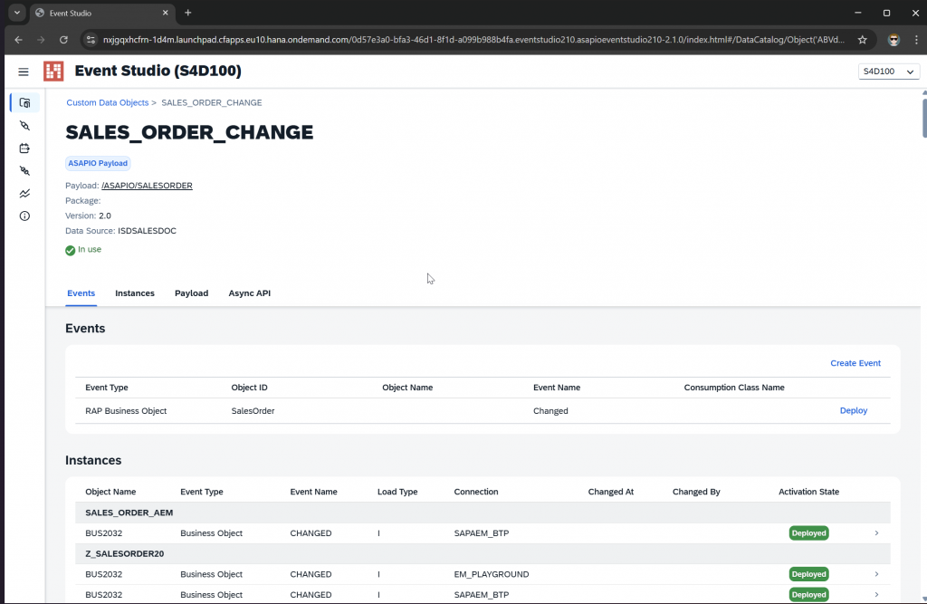Image resolution: width=927 pixels, height=604 pixels.
Task: Open the data catalog folder sidebar icon
Action: [24, 103]
